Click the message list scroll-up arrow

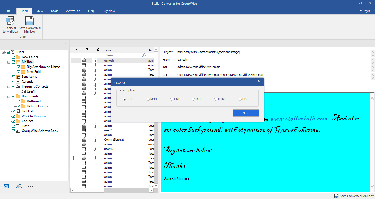pos(156,50)
